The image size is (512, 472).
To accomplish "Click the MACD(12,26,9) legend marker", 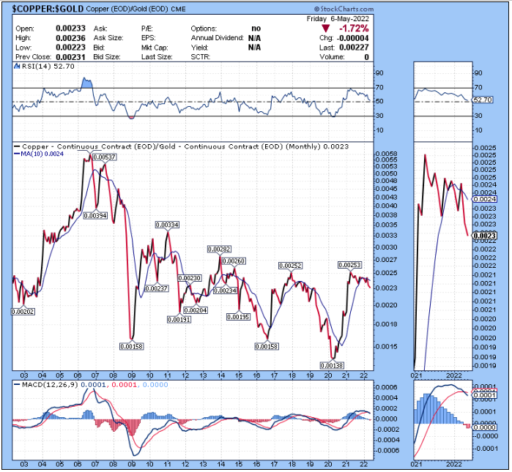I will point(17,384).
